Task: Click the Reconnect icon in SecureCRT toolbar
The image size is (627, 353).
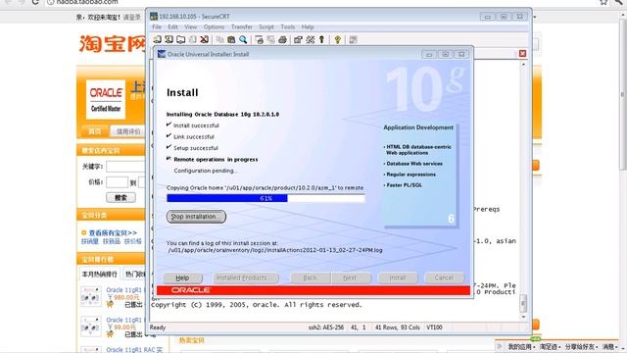Action: click(x=192, y=39)
